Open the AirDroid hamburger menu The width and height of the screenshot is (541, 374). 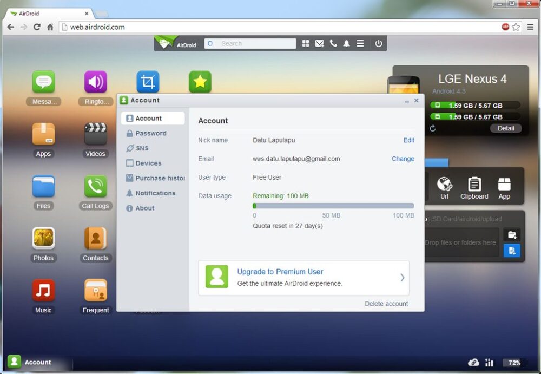click(360, 43)
